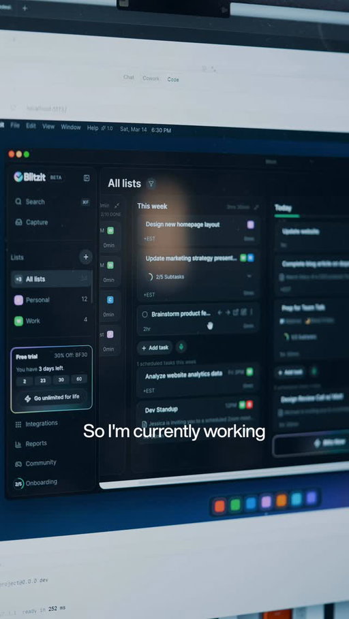Click Update website task in Today
Viewport: 349px width, 619px height.
click(312, 238)
